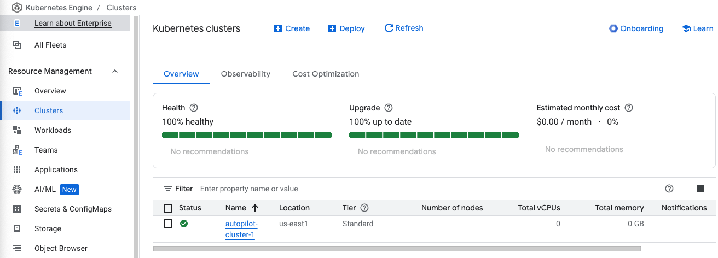The width and height of the screenshot is (718, 258).
Task: Click the Deploy button
Action: [346, 28]
